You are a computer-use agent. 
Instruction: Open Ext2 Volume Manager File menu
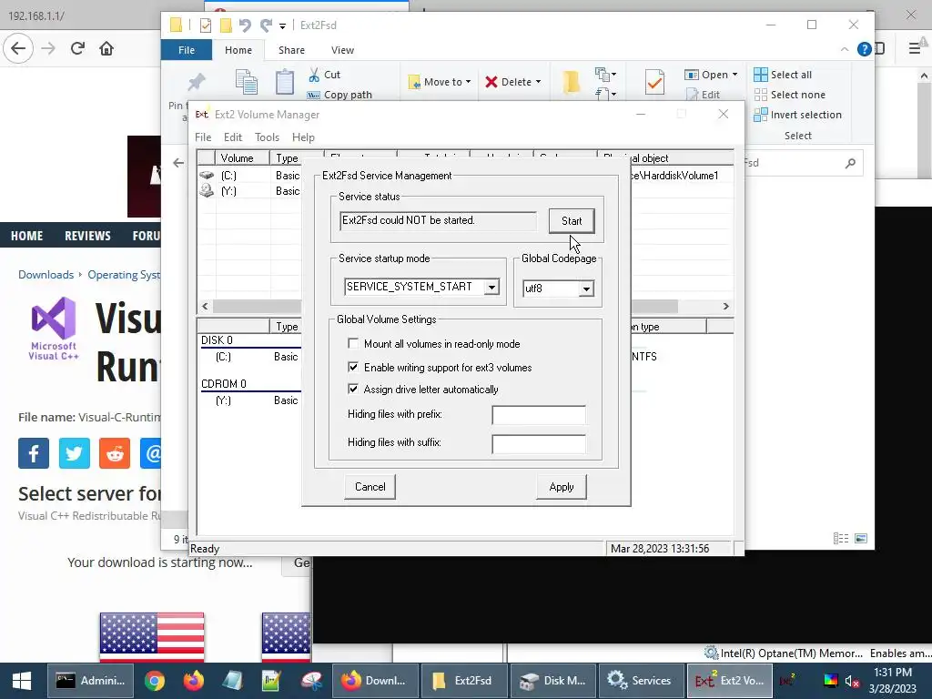(203, 137)
